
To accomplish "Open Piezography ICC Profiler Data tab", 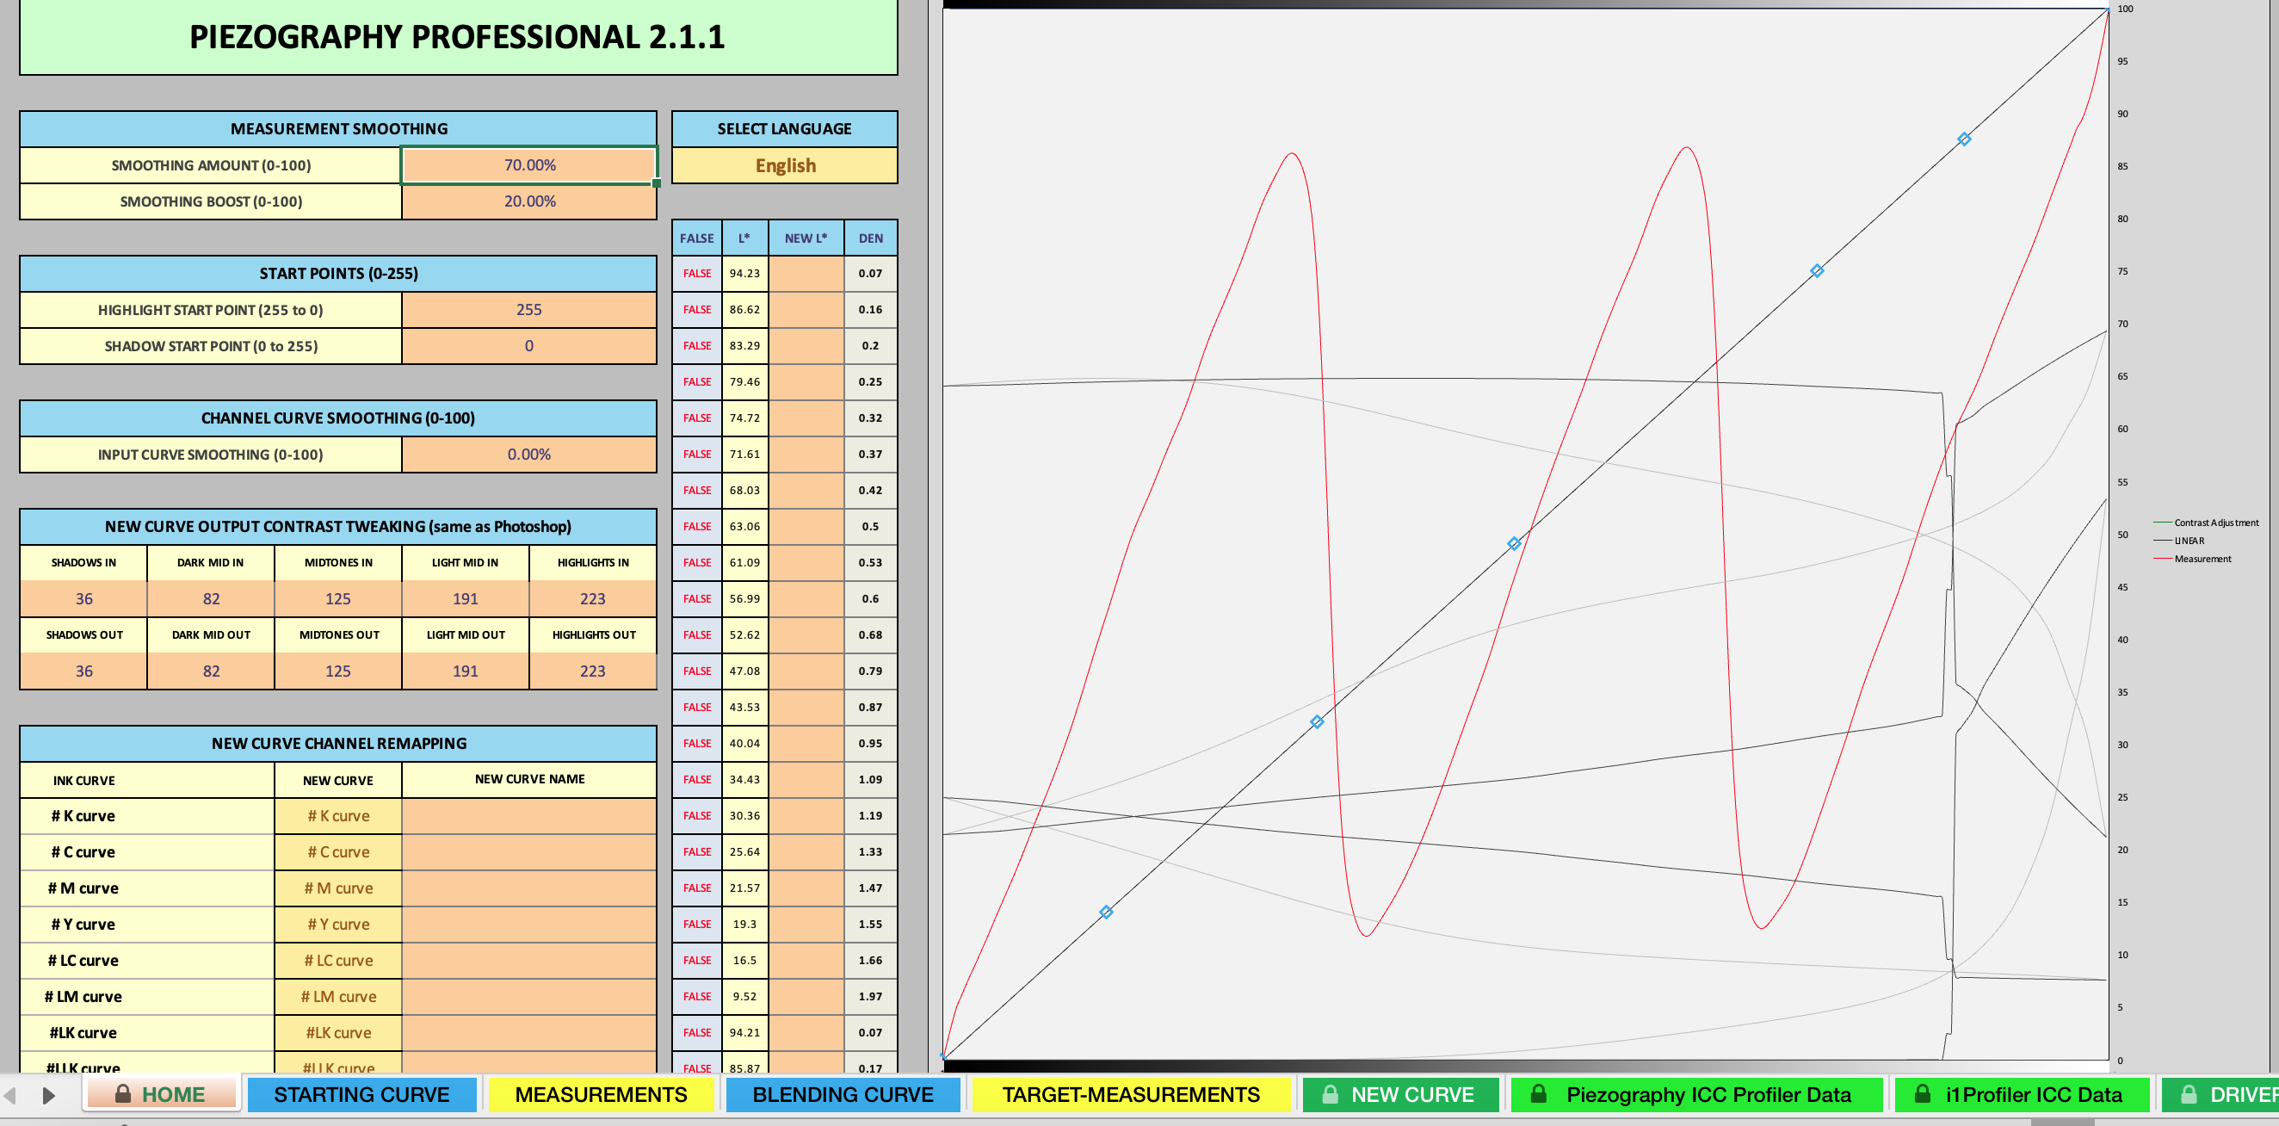I will tap(1697, 1094).
